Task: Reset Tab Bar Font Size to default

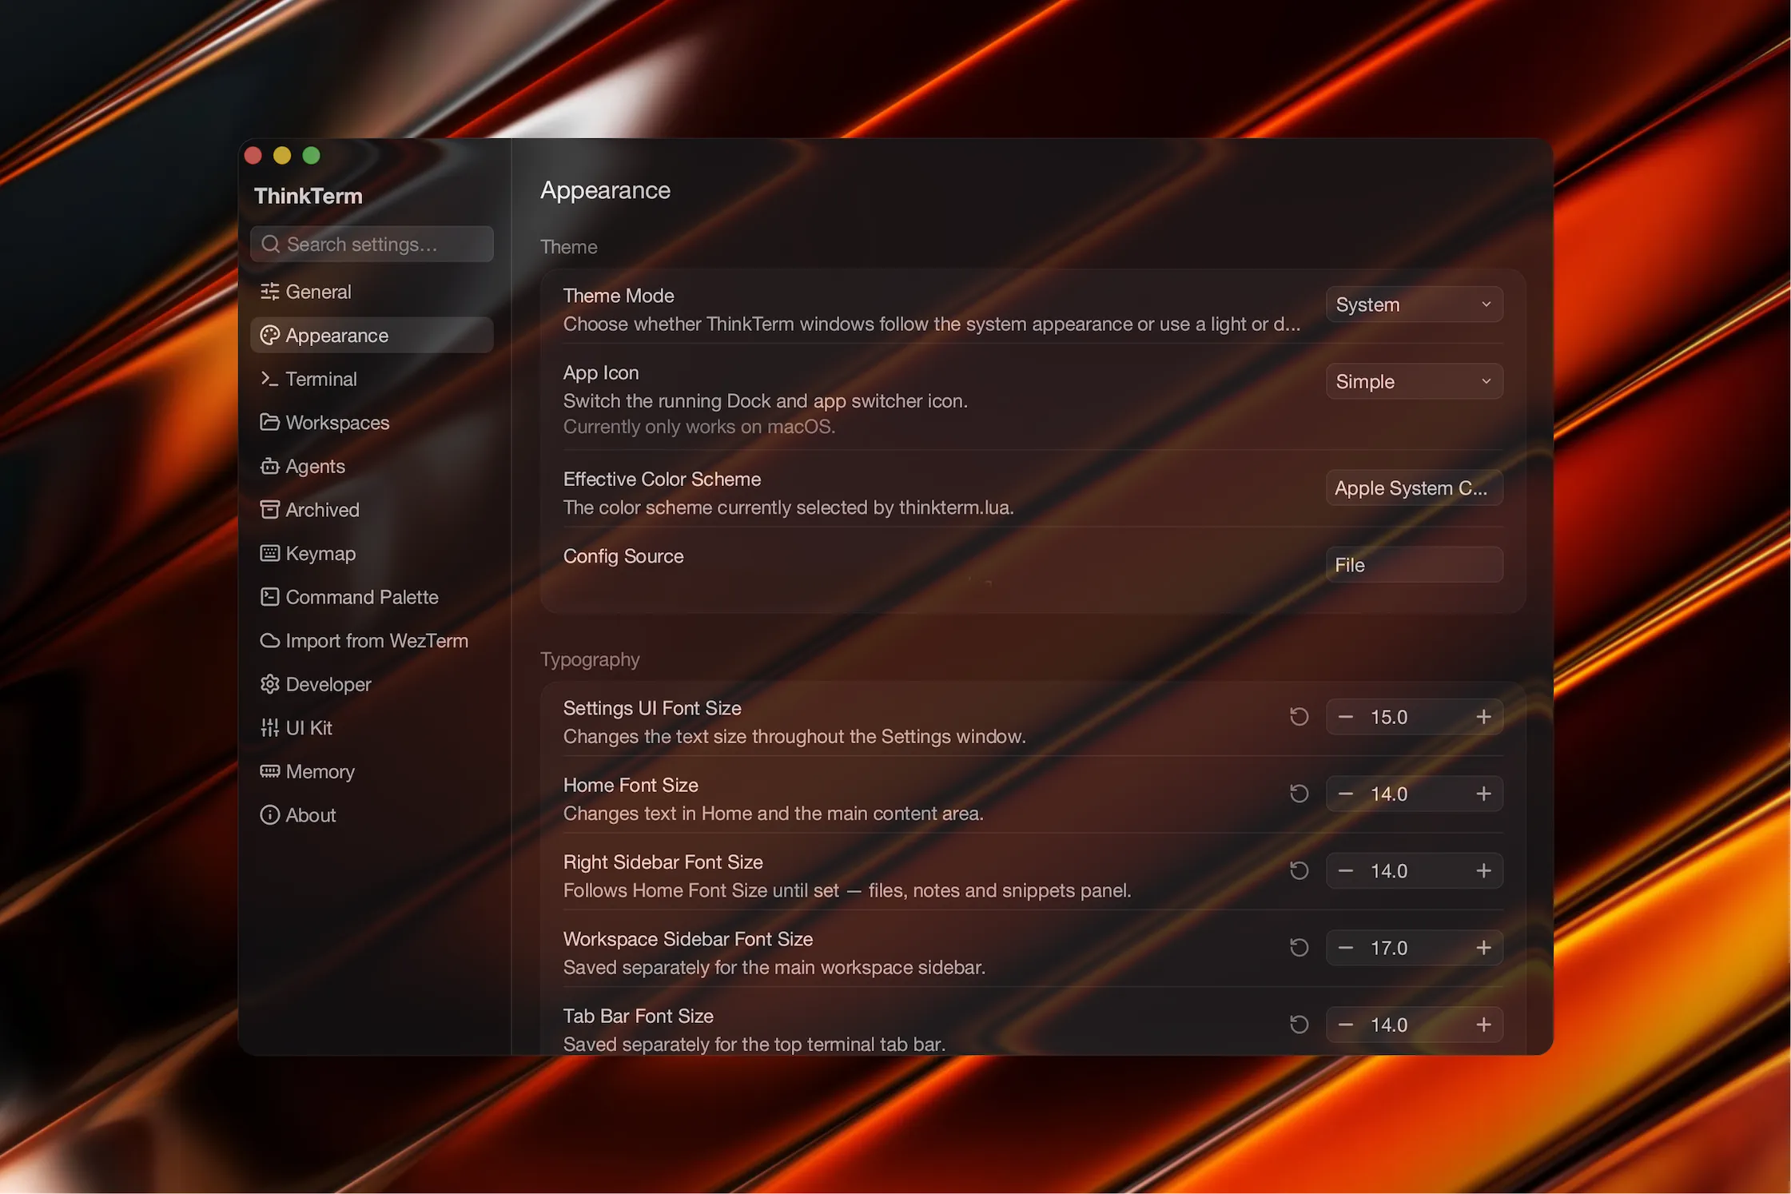Action: pos(1299,1025)
